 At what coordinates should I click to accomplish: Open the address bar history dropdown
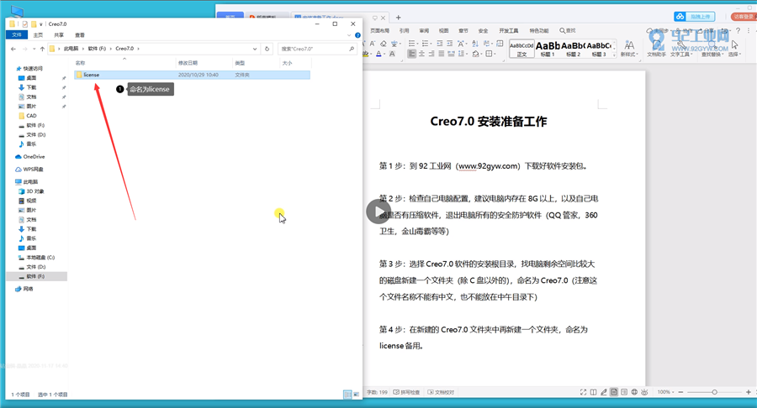255,49
